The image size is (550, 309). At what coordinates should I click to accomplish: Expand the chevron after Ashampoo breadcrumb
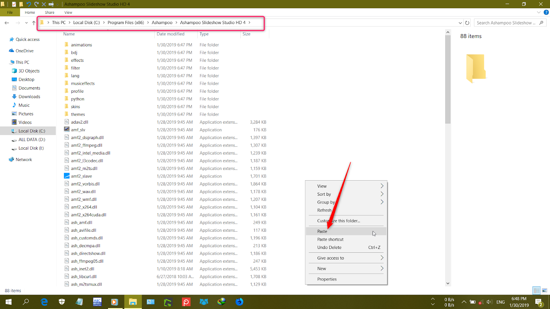point(176,23)
